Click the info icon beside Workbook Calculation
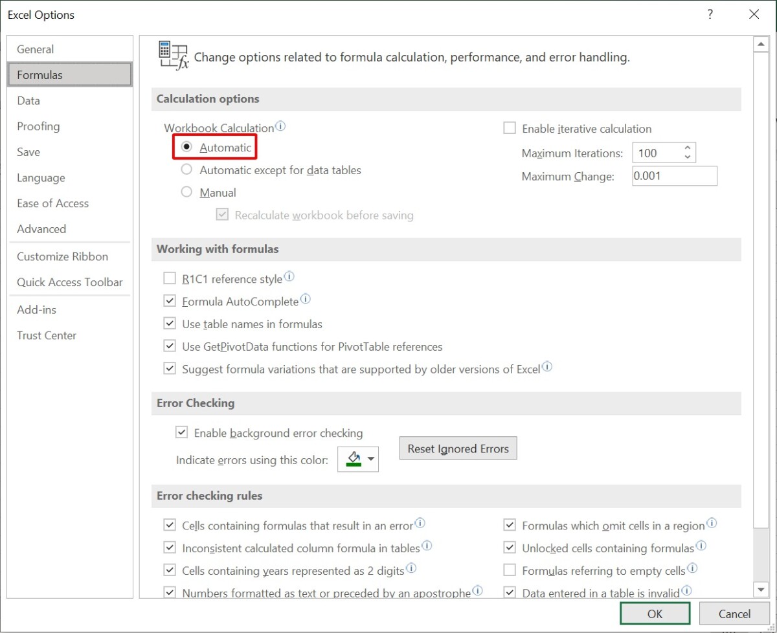Screen dimensions: 777x633 [280, 126]
